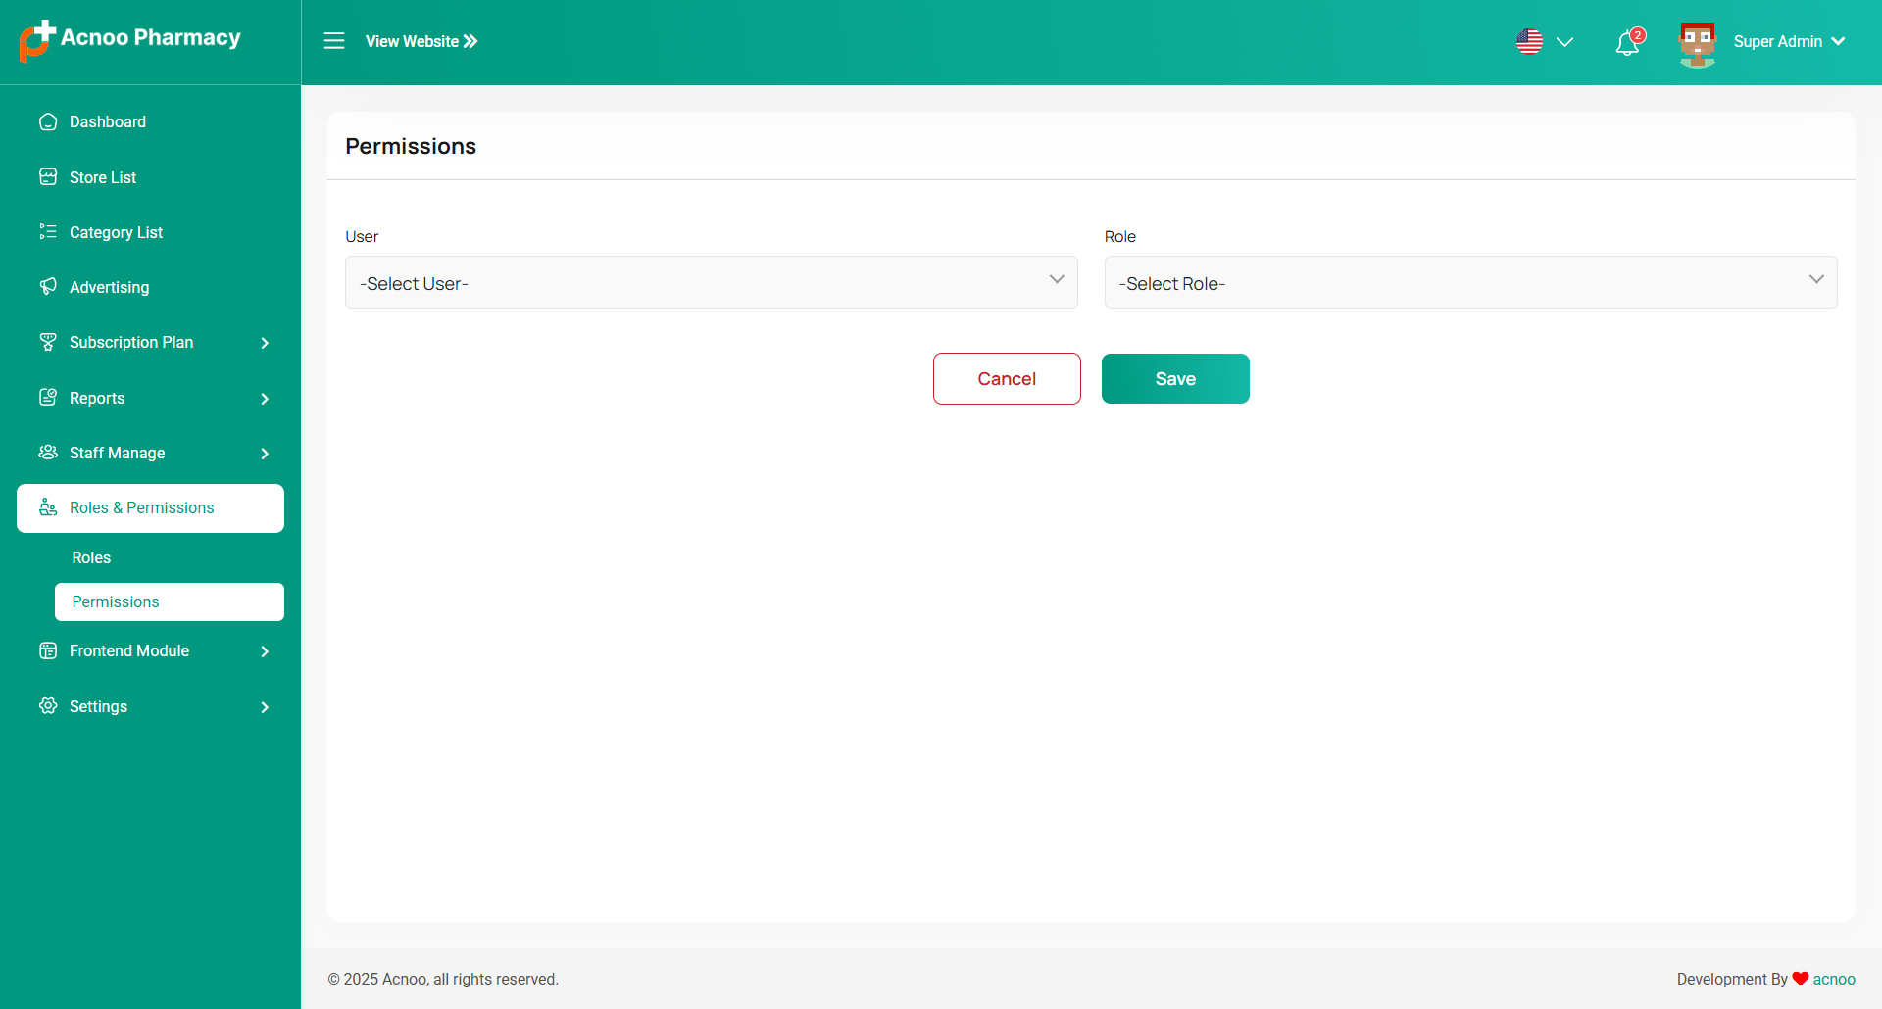
Task: Select the Permissions submenu item
Action: pyautogui.click(x=116, y=602)
